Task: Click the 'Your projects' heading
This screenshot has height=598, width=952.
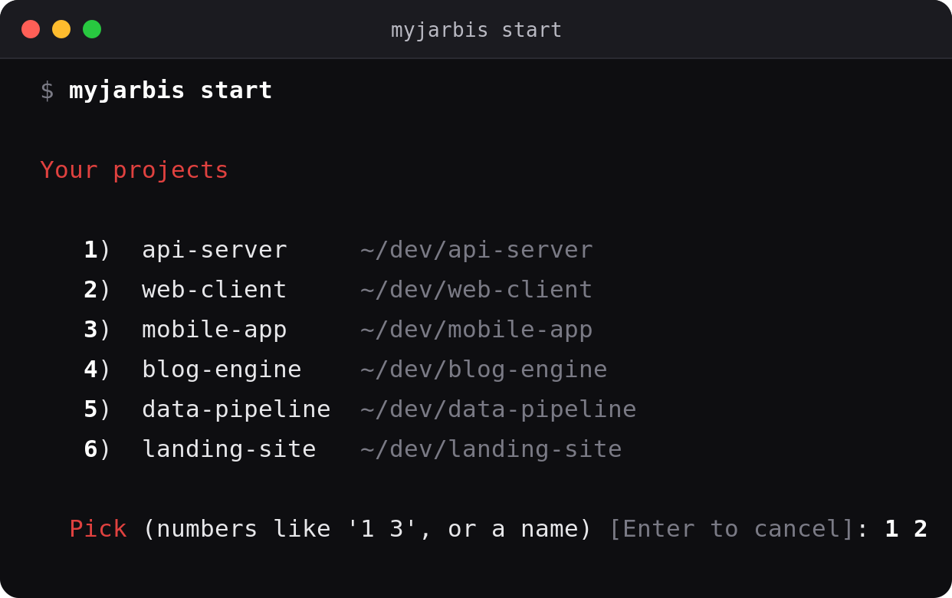Action: pos(134,170)
